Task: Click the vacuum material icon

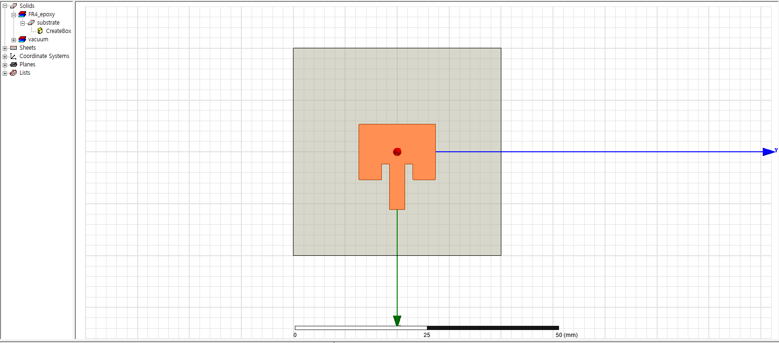Action: 22,39
